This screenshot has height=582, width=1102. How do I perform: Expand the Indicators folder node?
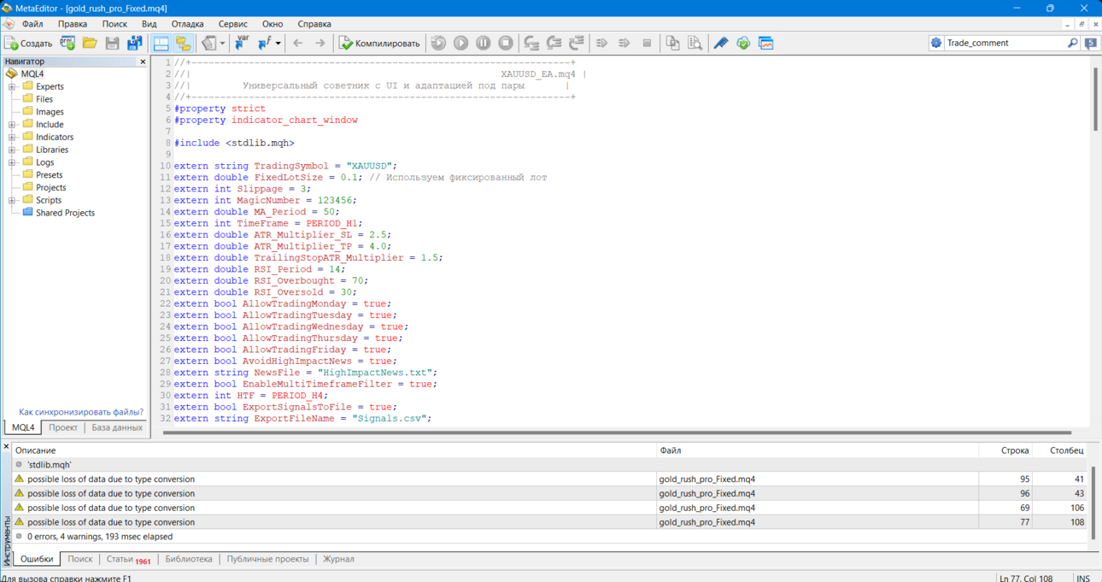(x=12, y=137)
